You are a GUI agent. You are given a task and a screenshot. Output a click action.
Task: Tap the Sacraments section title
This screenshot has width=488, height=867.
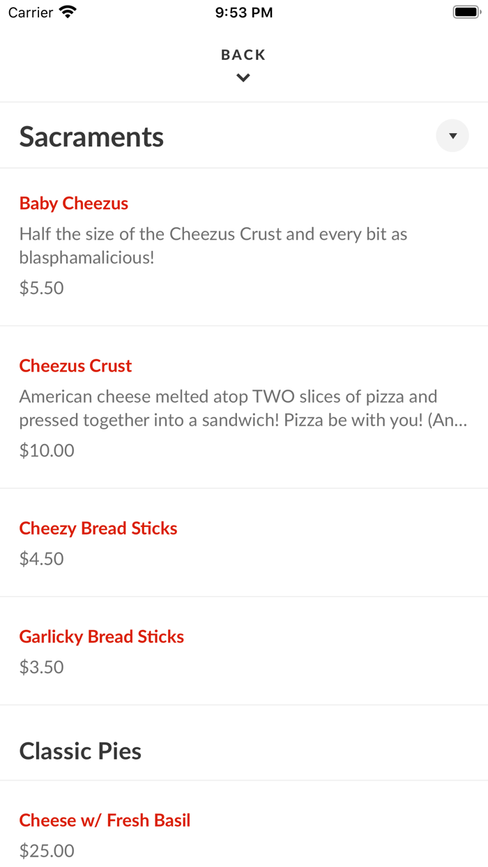pyautogui.click(x=91, y=136)
